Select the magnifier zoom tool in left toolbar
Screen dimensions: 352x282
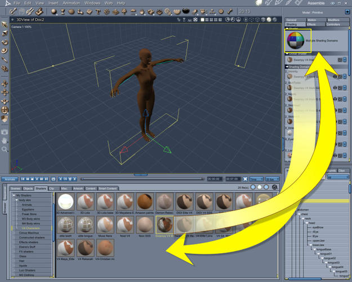pyautogui.click(x=5, y=149)
